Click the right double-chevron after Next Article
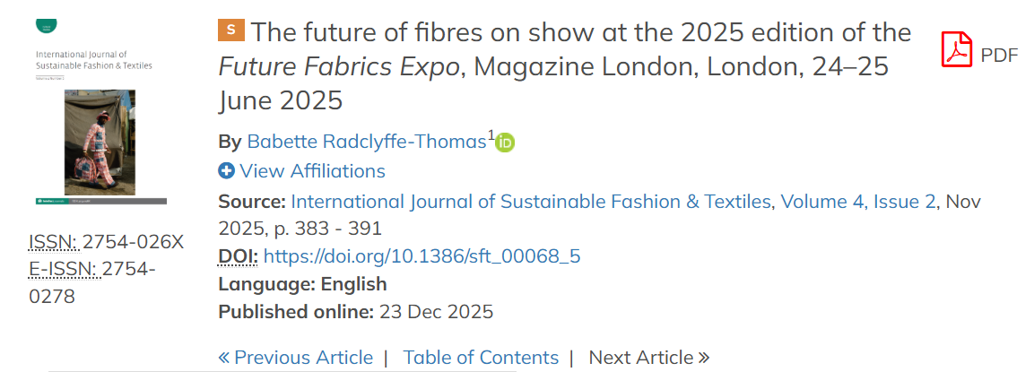Screen dimensions: 1034x372 coord(704,358)
